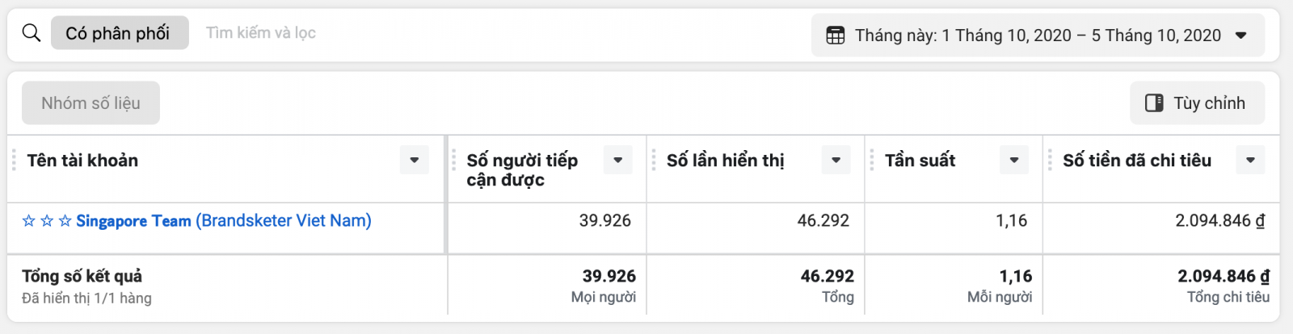
Task: Click the Tìm kiếm và lọc search field
Action: (x=260, y=33)
